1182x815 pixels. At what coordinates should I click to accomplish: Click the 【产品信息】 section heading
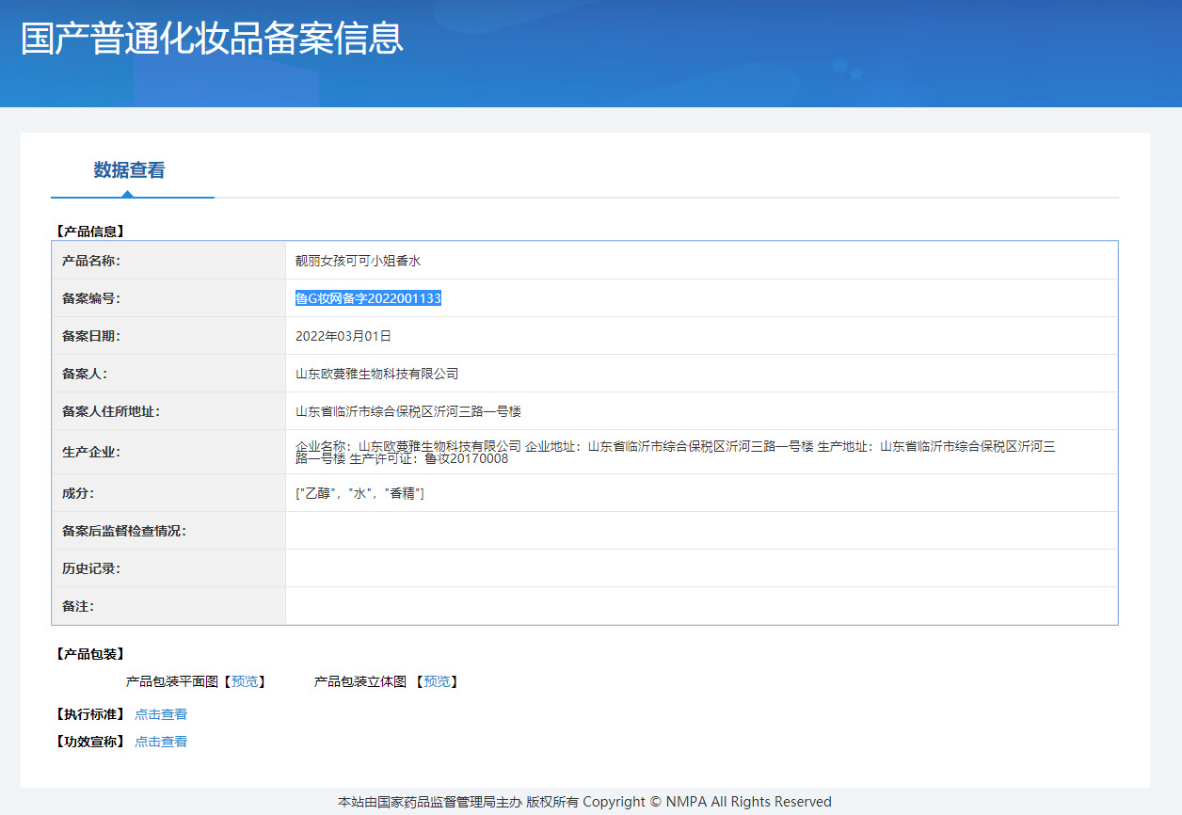[x=89, y=231]
